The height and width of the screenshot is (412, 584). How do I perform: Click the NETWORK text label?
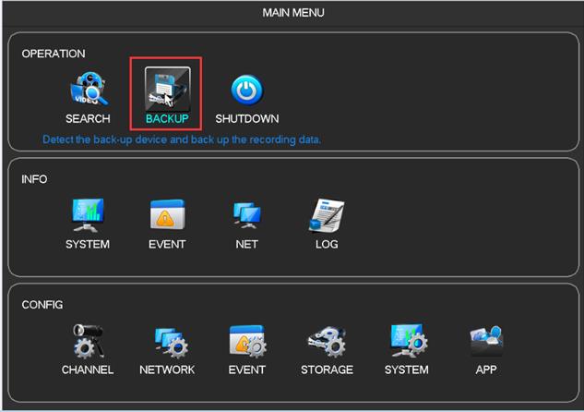(167, 370)
